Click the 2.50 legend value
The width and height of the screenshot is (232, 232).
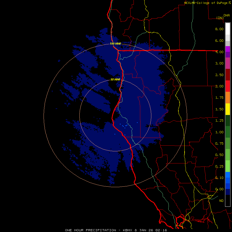[x=219, y=75]
